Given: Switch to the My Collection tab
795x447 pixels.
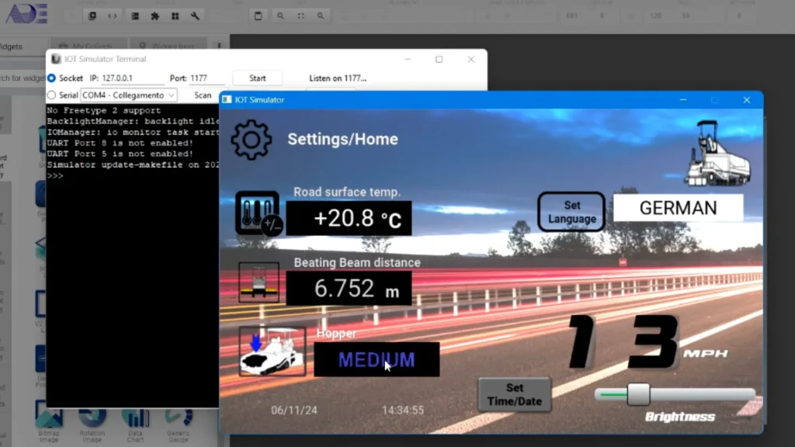Looking at the screenshot, I should pos(83,47).
